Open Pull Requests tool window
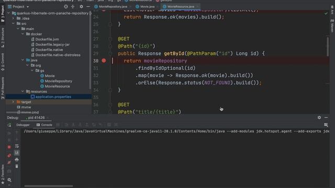335x188 pixels. (x=3, y=88)
